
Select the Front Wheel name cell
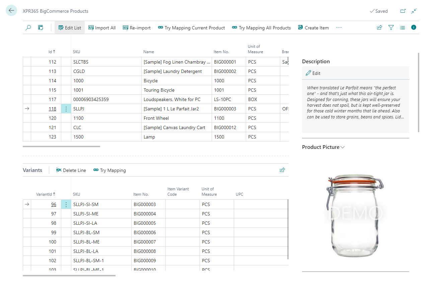click(177, 118)
